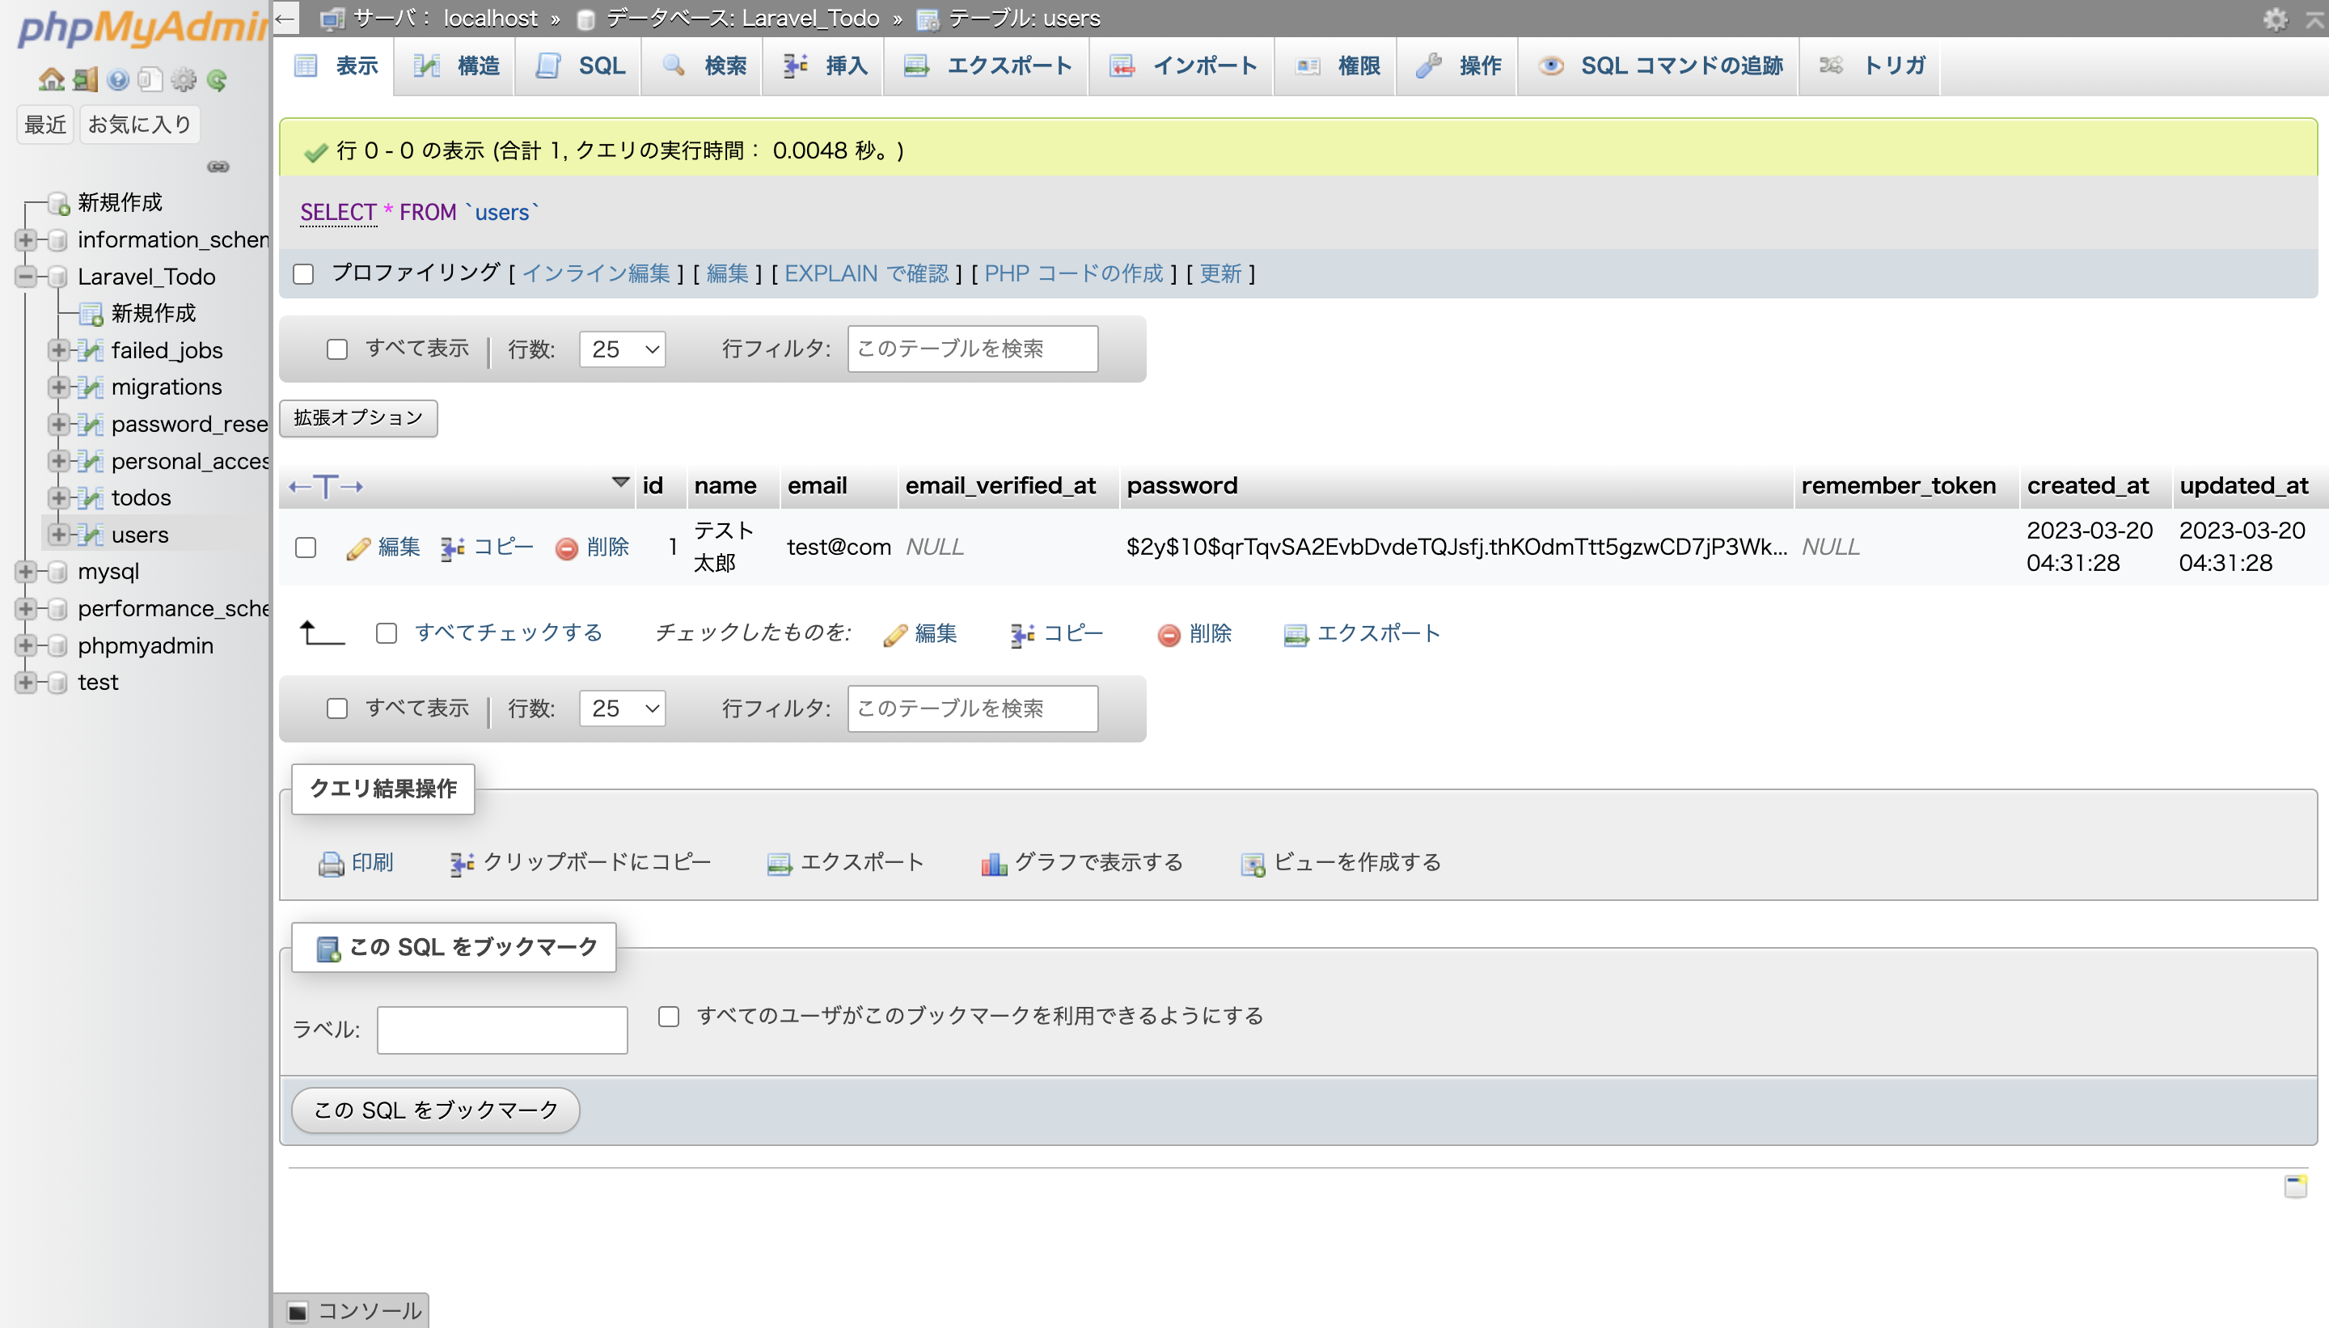Click note icon at bottom right corner

(x=2295, y=1186)
